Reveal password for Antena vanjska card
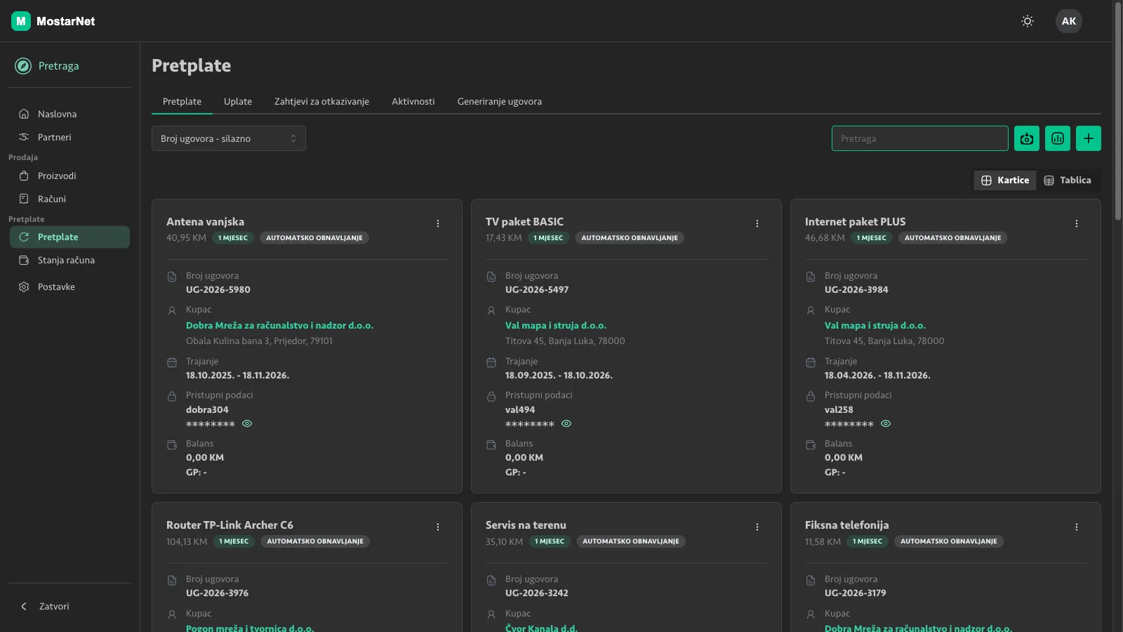Viewport: 1123px width, 632px height. (247, 423)
